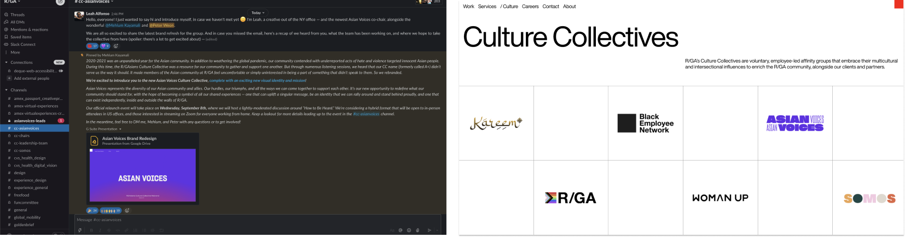Image resolution: width=905 pixels, height=237 pixels.
Task: Click the attach file paperclip icon
Action: (417, 230)
